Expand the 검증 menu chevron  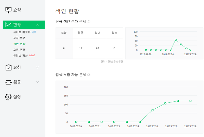pyautogui.click(x=38, y=82)
